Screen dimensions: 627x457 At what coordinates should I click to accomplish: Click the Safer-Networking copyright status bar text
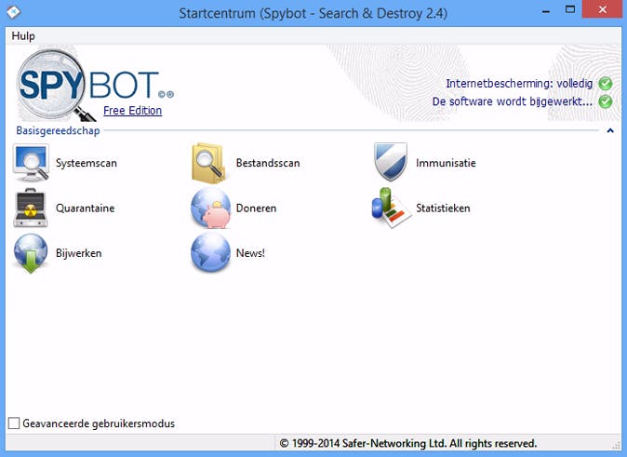pos(407,443)
